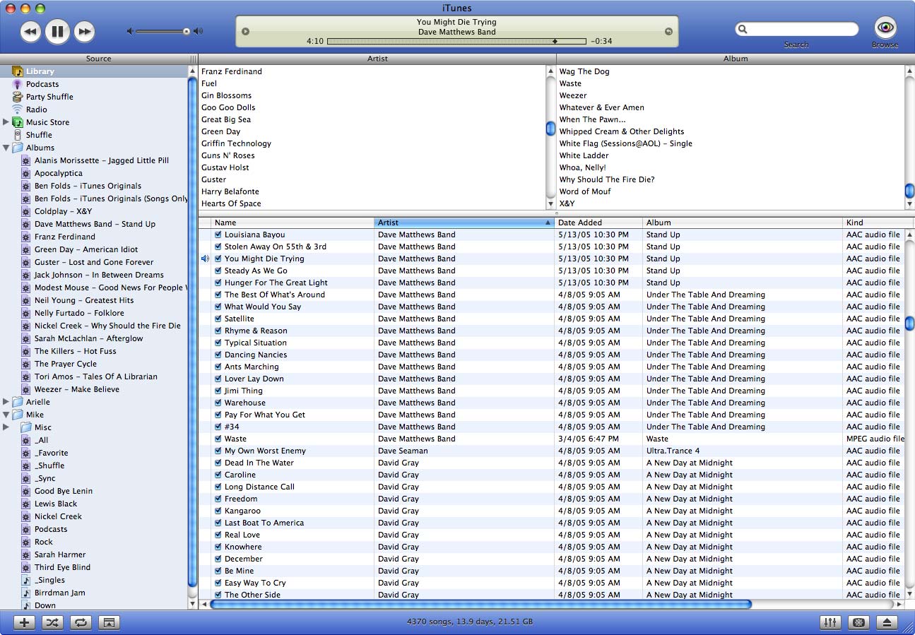915x635 pixels.
Task: Toggle shuffle with the bottom crossed-arrows button
Action: [x=52, y=622]
